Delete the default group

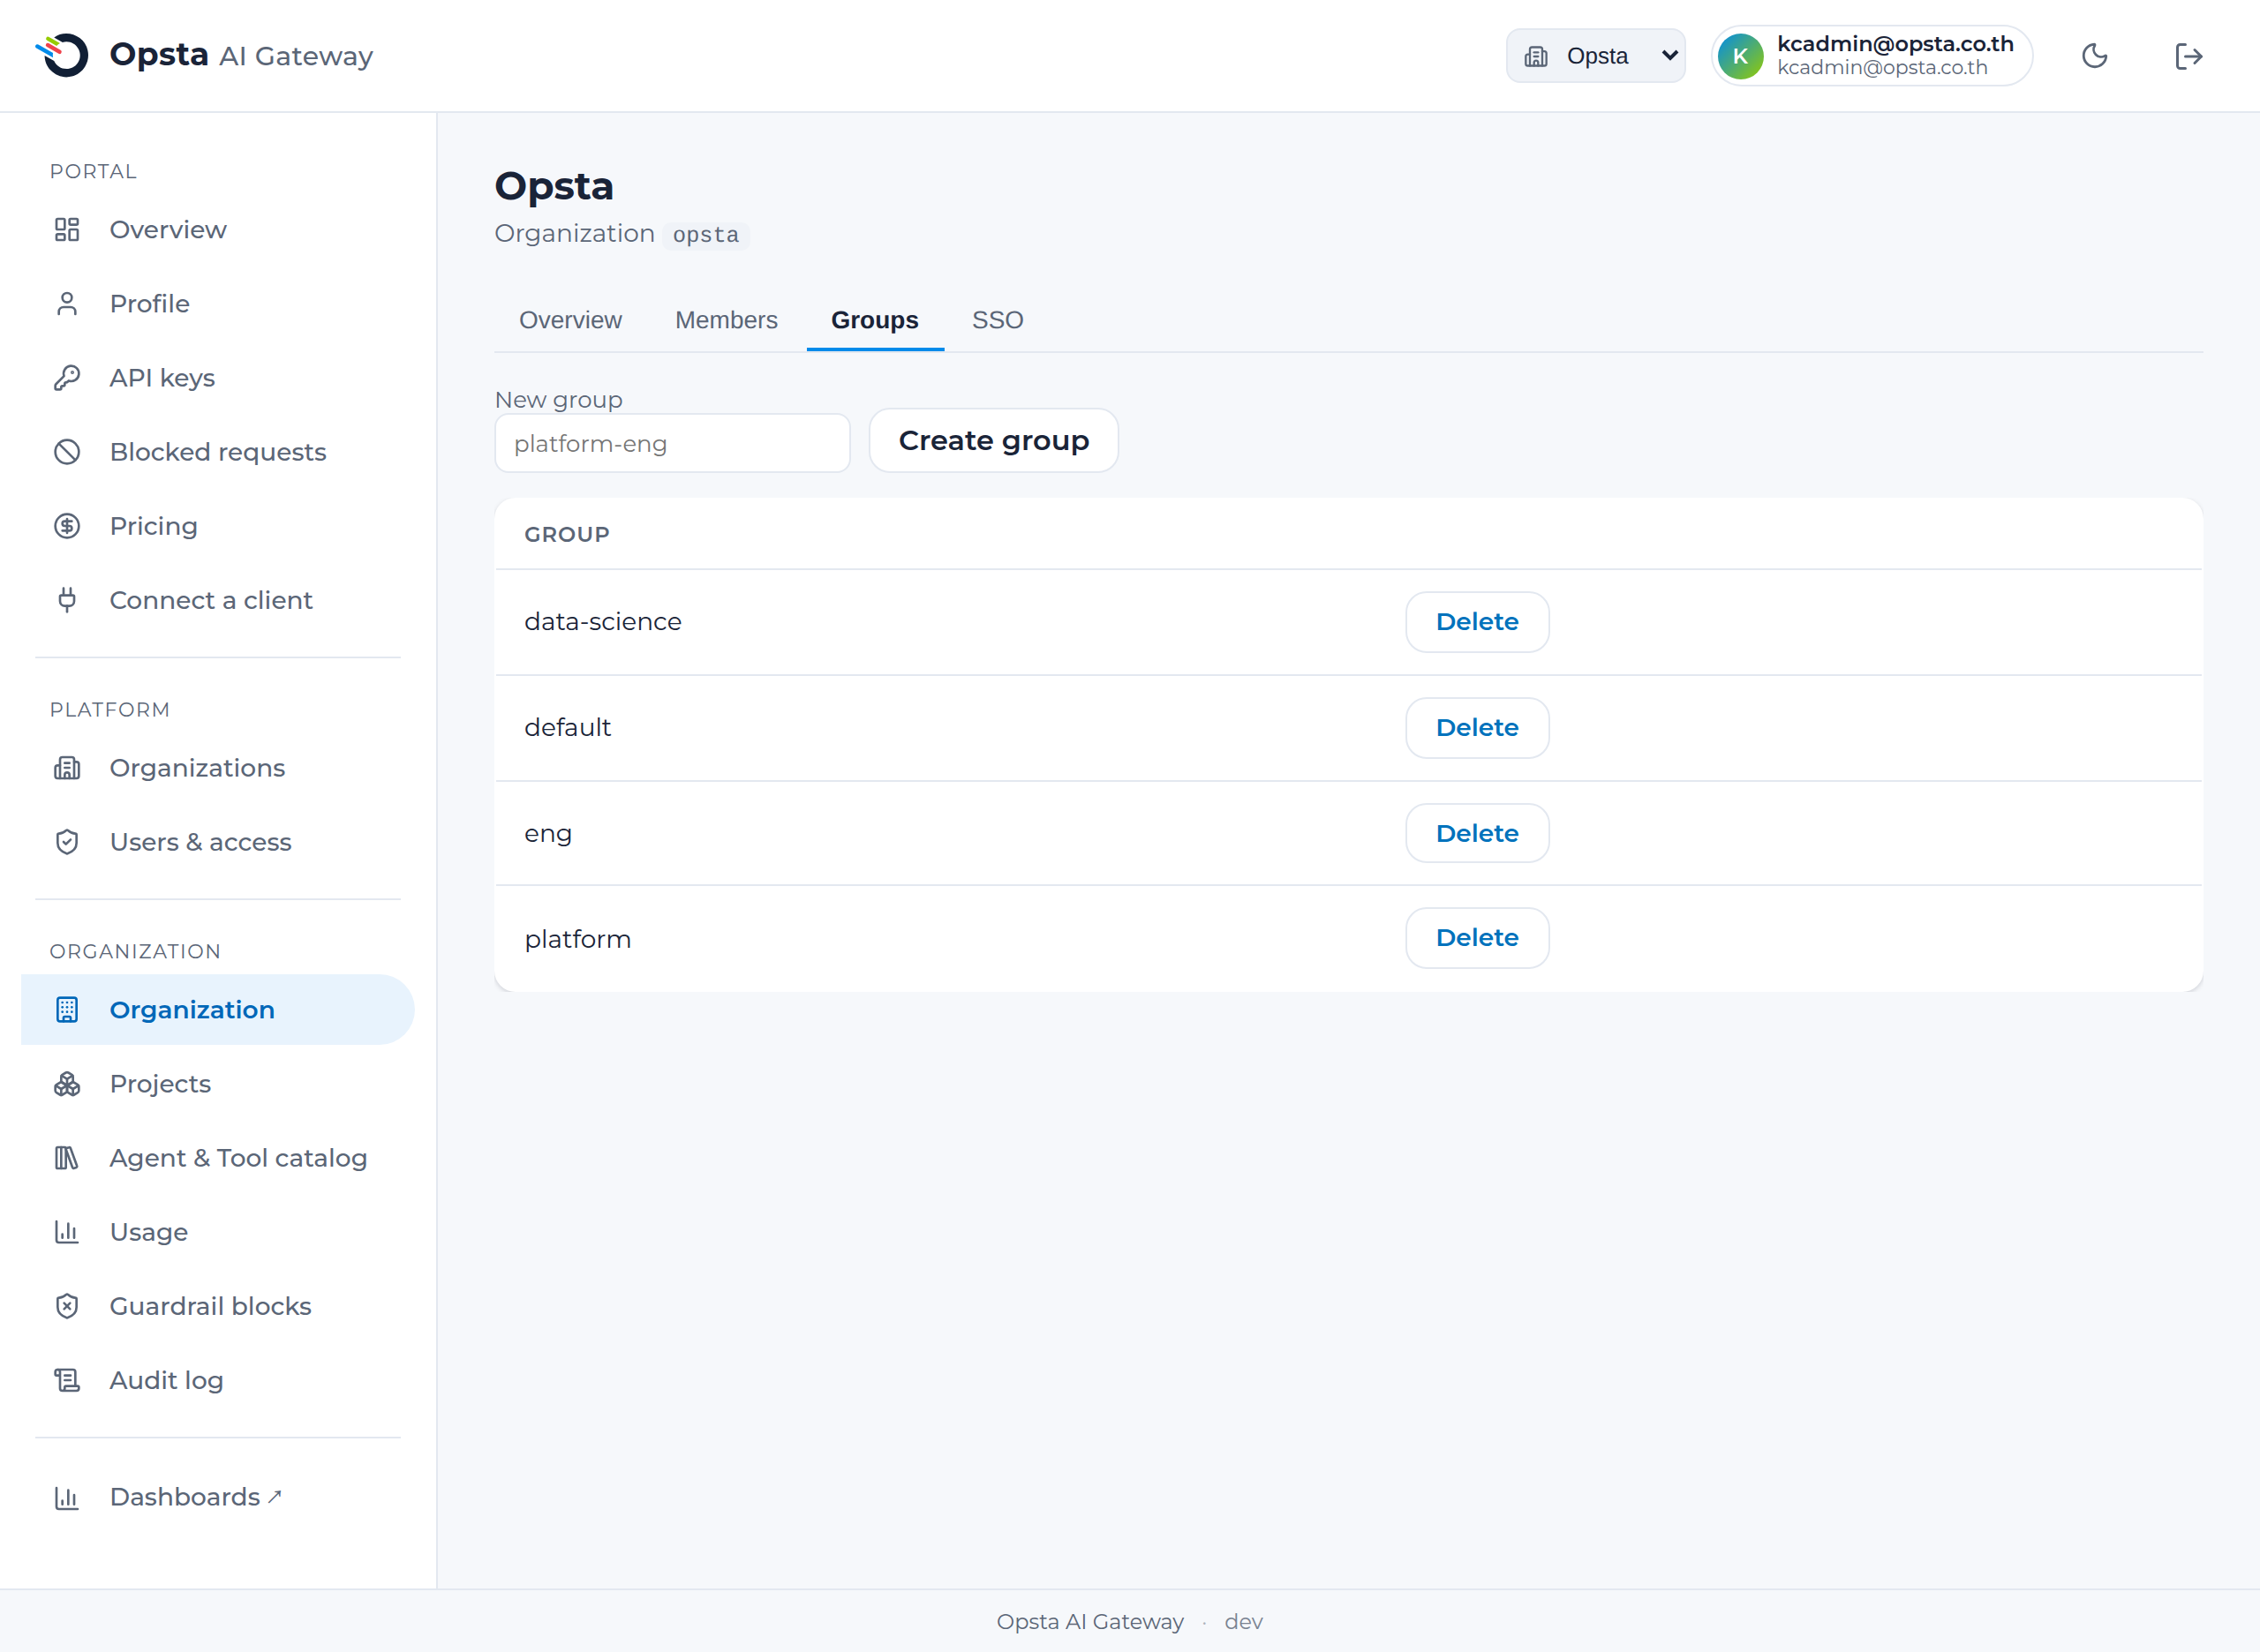click(1477, 728)
